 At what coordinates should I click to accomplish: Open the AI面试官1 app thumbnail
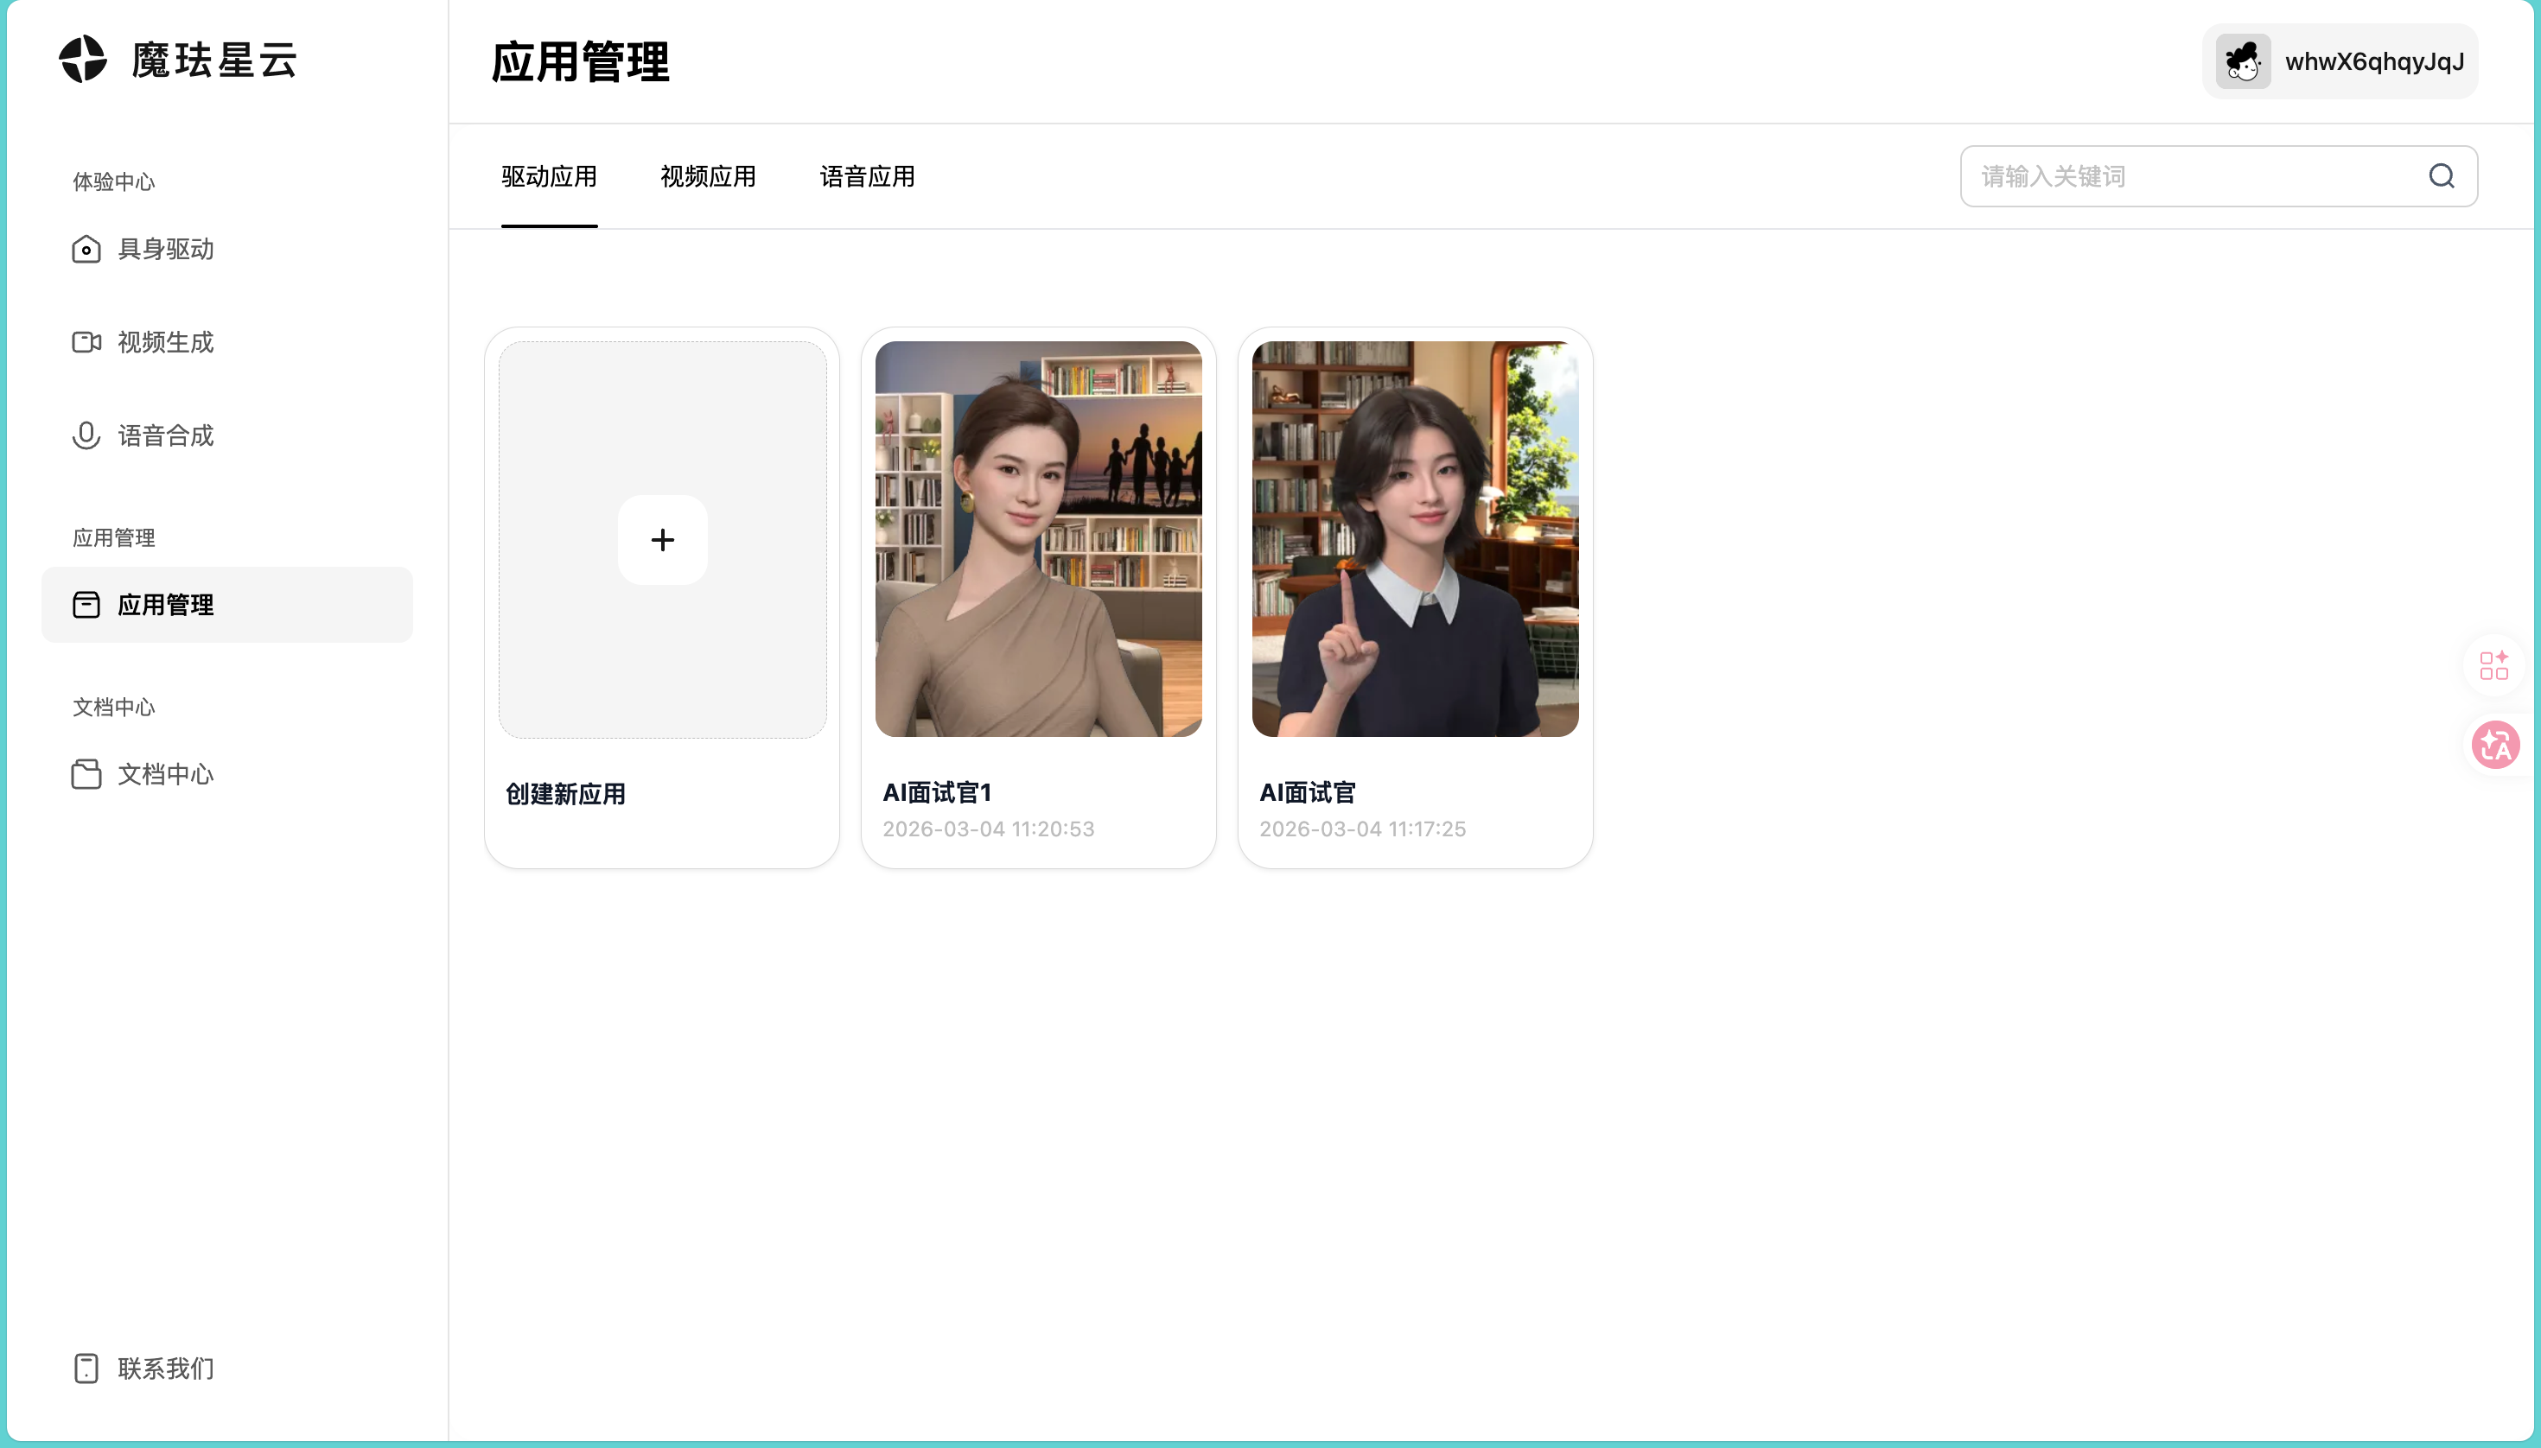click(1038, 538)
